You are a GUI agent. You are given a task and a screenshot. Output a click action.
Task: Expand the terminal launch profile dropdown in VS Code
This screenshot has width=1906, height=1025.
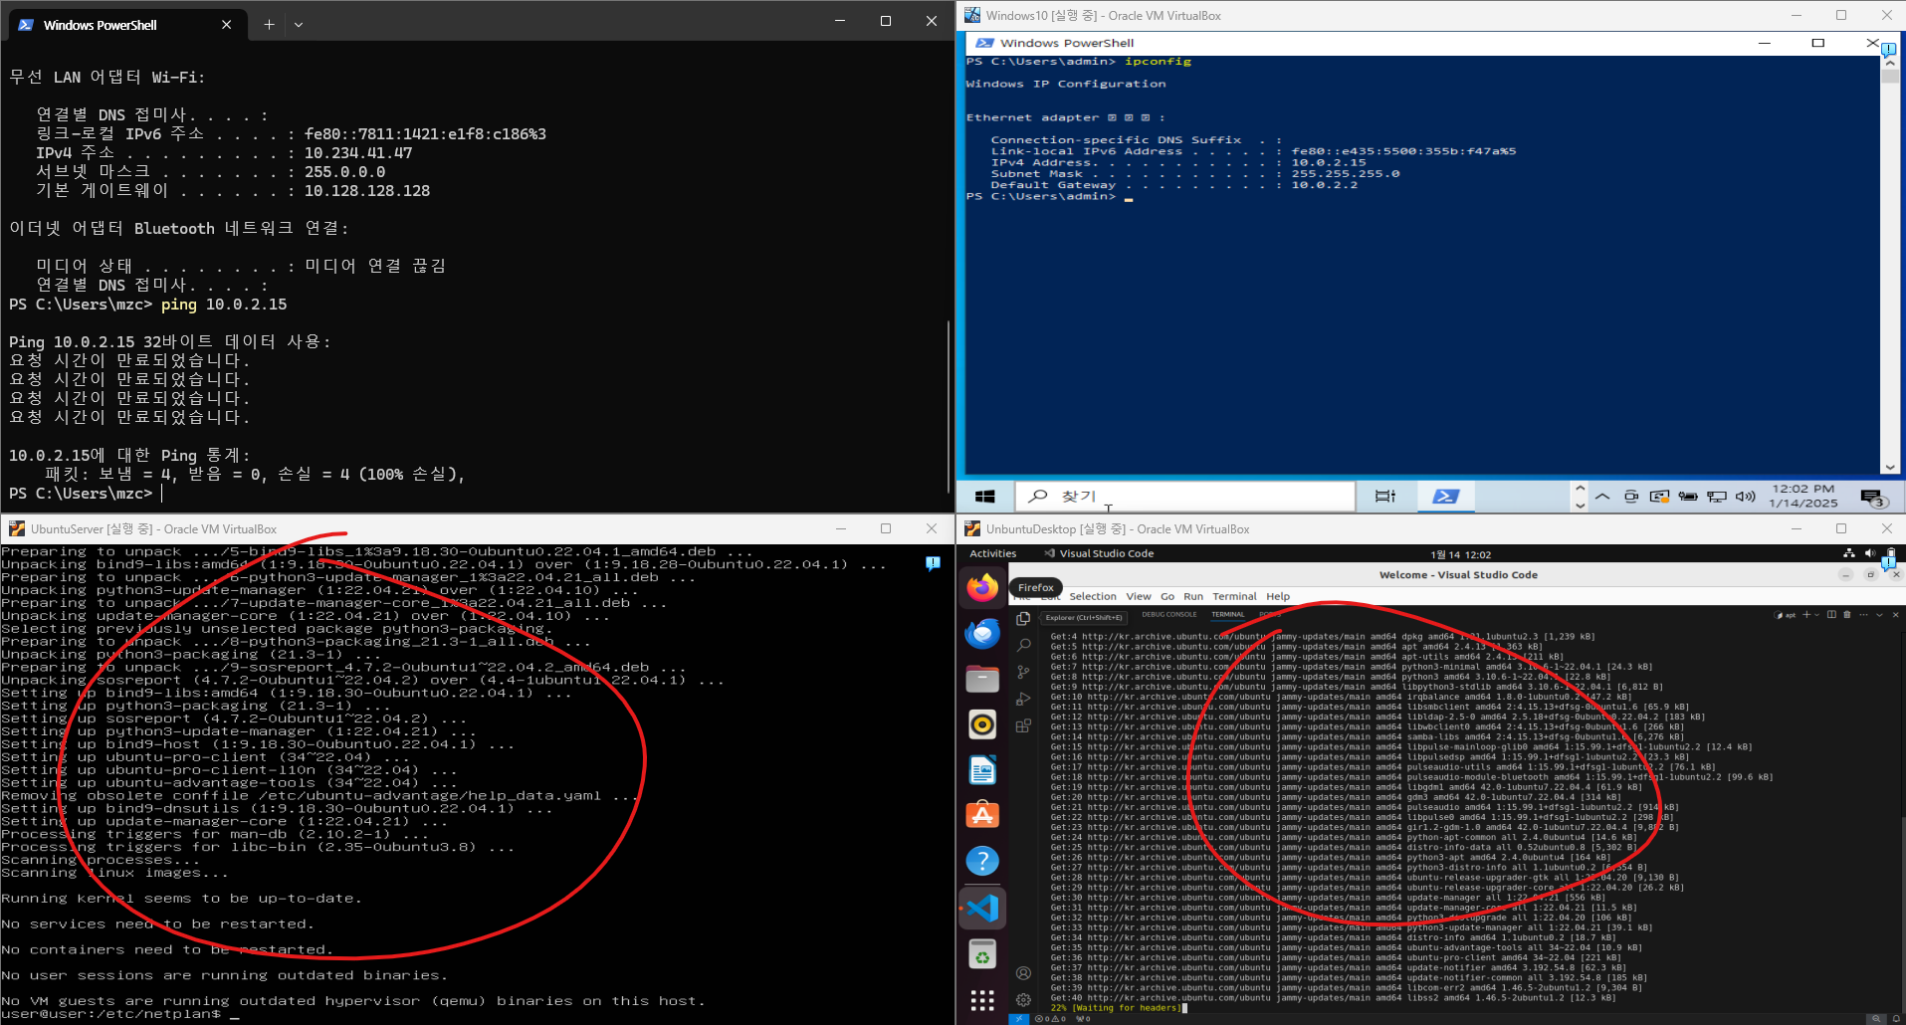(1818, 615)
